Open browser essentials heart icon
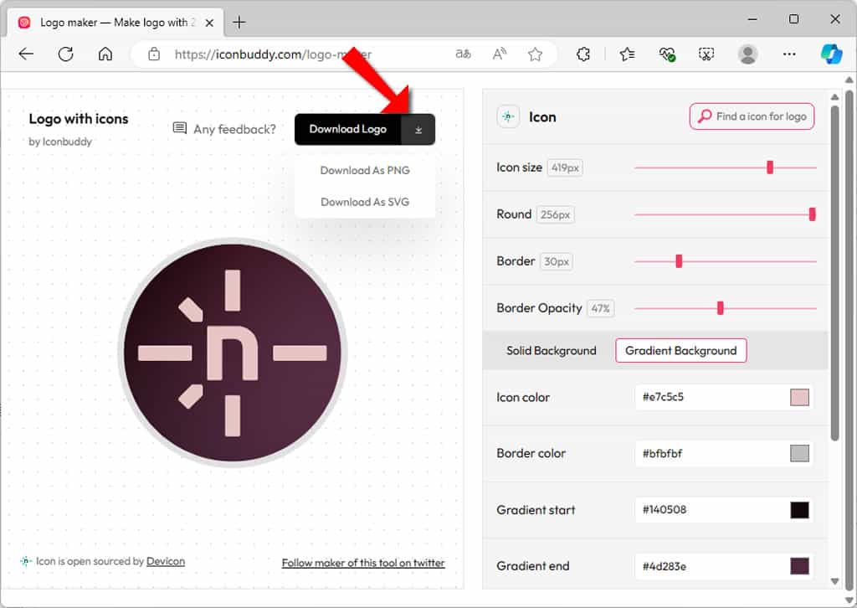 click(x=667, y=54)
